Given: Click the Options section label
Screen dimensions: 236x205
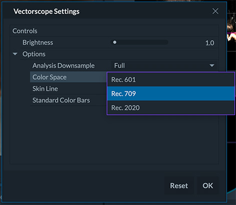Looking at the screenshot, I should 34,54.
